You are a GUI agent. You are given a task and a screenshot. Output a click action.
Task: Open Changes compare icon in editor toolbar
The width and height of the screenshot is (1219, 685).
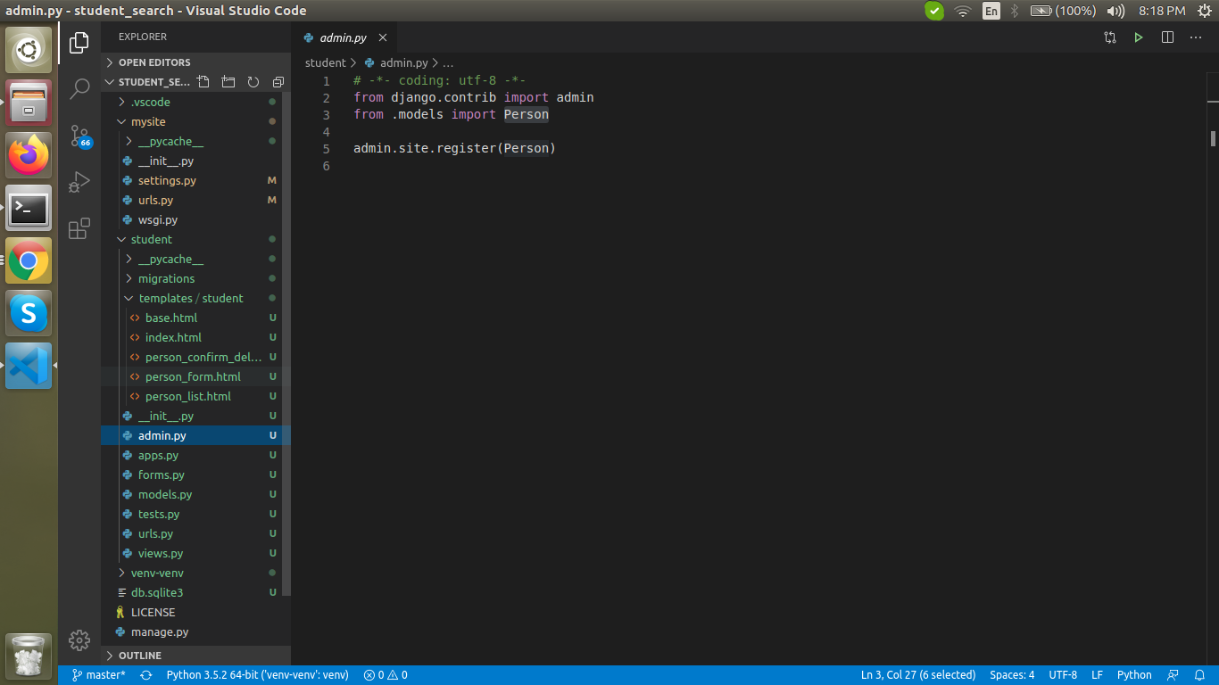tap(1110, 37)
